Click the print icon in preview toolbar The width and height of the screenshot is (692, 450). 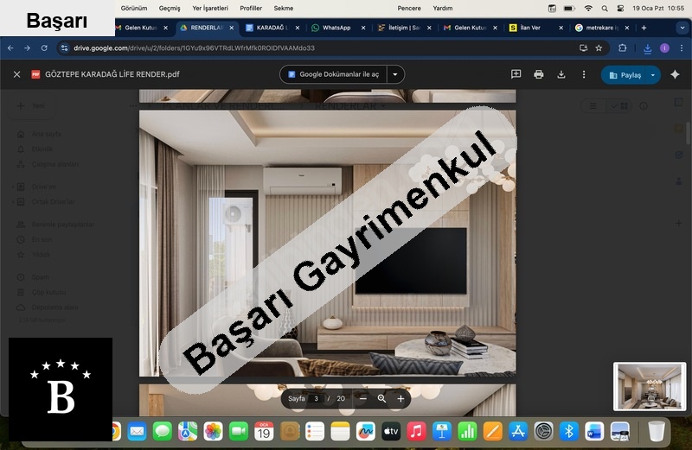tap(539, 75)
